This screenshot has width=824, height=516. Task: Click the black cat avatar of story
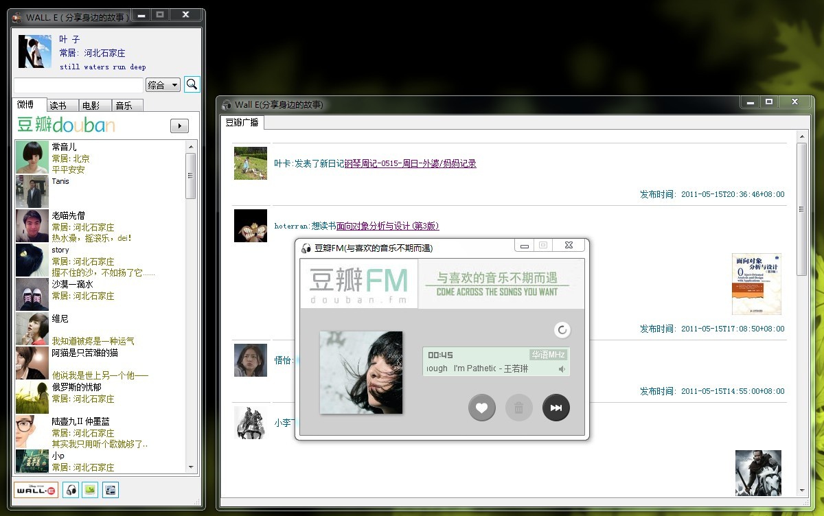tap(32, 261)
